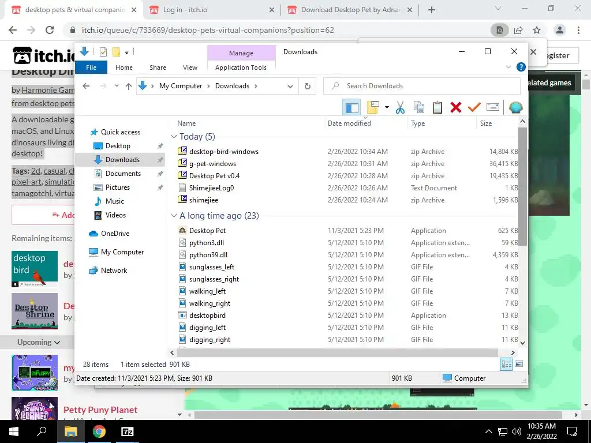591x443 pixels.
Task: Click the Cut scissors icon
Action: [x=400, y=108]
